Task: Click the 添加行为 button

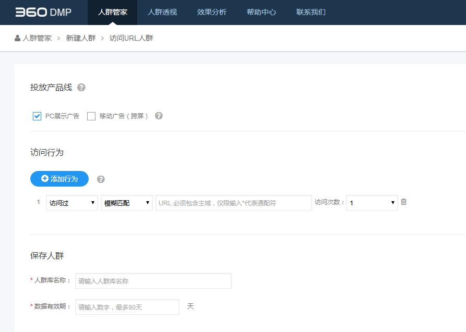Action: [58, 178]
